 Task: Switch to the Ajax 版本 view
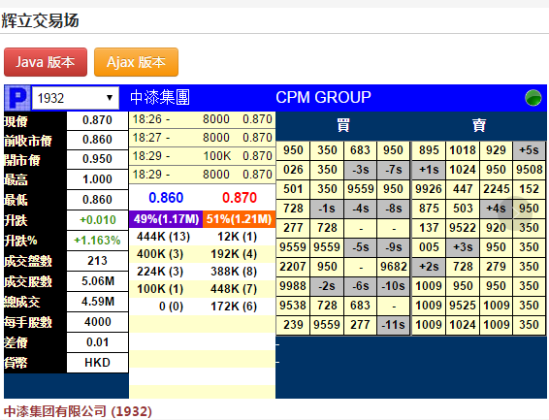click(136, 62)
